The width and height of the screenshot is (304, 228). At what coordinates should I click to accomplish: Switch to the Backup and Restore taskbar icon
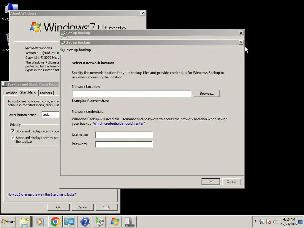pos(100,221)
